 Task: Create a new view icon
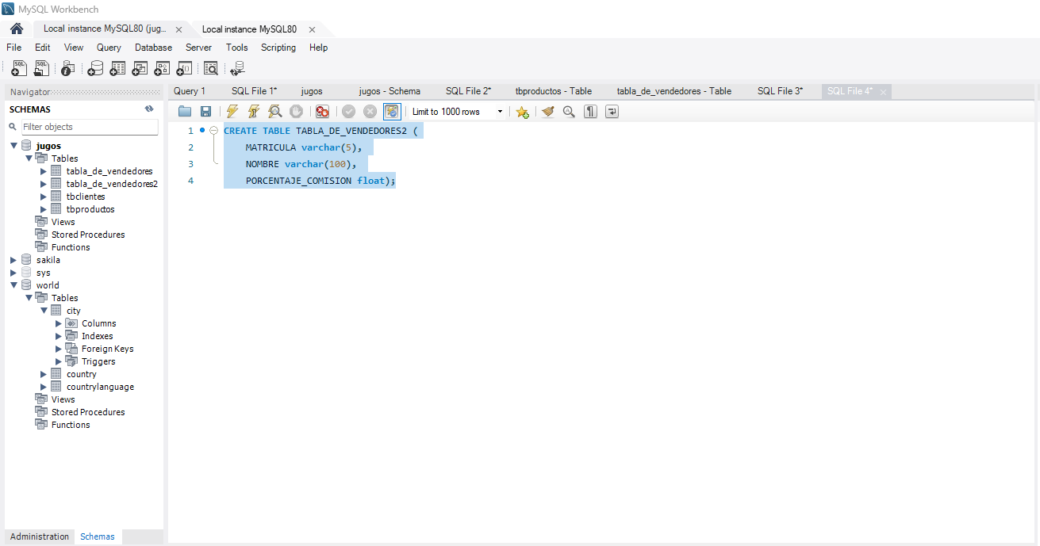point(140,68)
